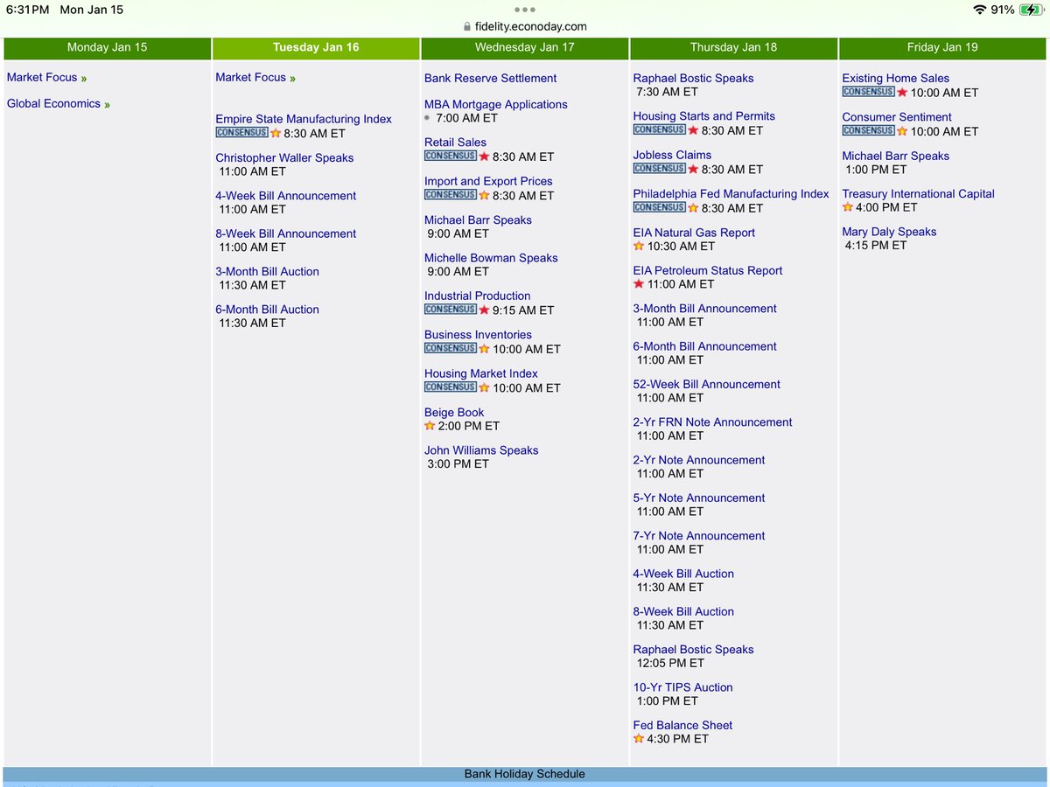Open EIA Petroleum Status Report link
This screenshot has width=1050, height=787.
708,270
